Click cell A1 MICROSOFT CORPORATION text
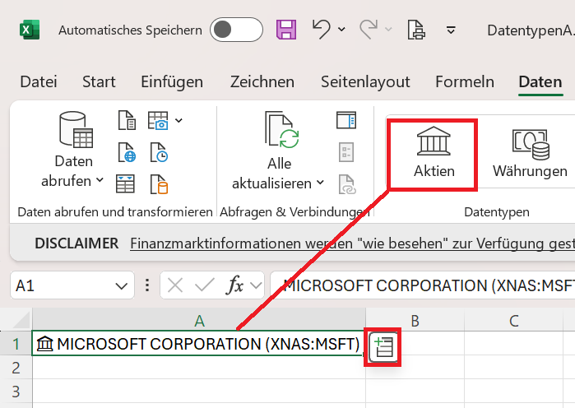The width and height of the screenshot is (575, 408). click(208, 344)
